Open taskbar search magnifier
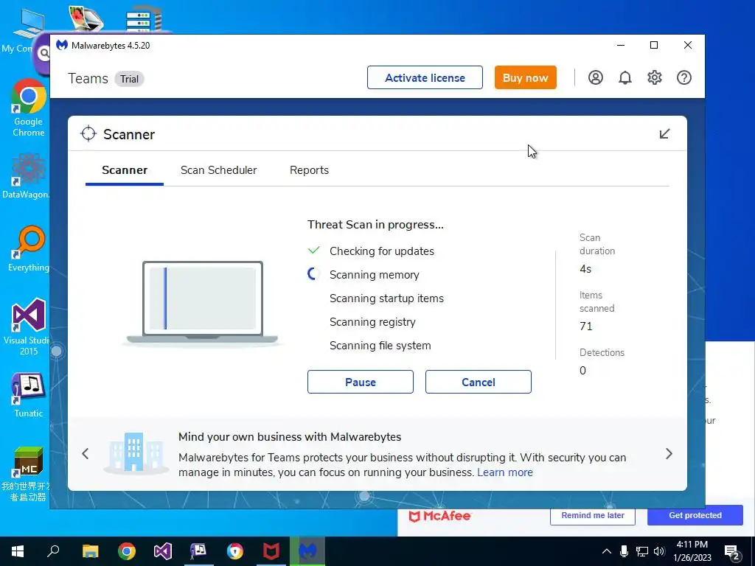This screenshot has height=566, width=755. click(x=53, y=551)
